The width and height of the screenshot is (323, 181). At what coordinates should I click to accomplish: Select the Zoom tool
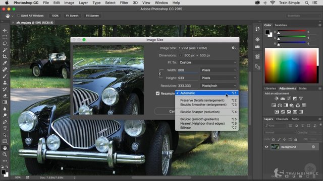pyautogui.click(x=5, y=154)
